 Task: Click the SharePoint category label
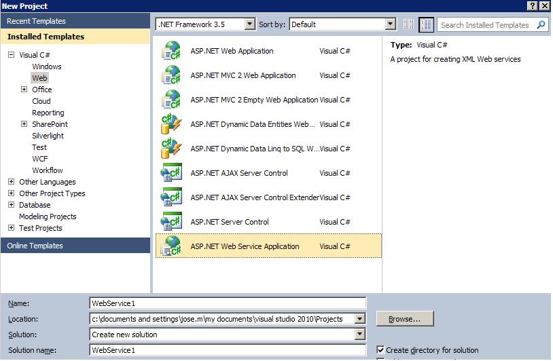(x=50, y=124)
